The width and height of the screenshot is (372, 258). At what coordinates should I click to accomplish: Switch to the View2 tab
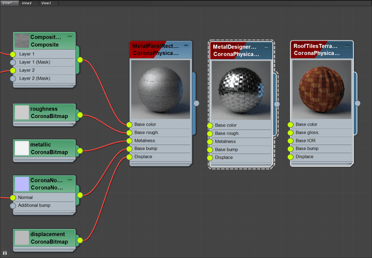[27, 3]
